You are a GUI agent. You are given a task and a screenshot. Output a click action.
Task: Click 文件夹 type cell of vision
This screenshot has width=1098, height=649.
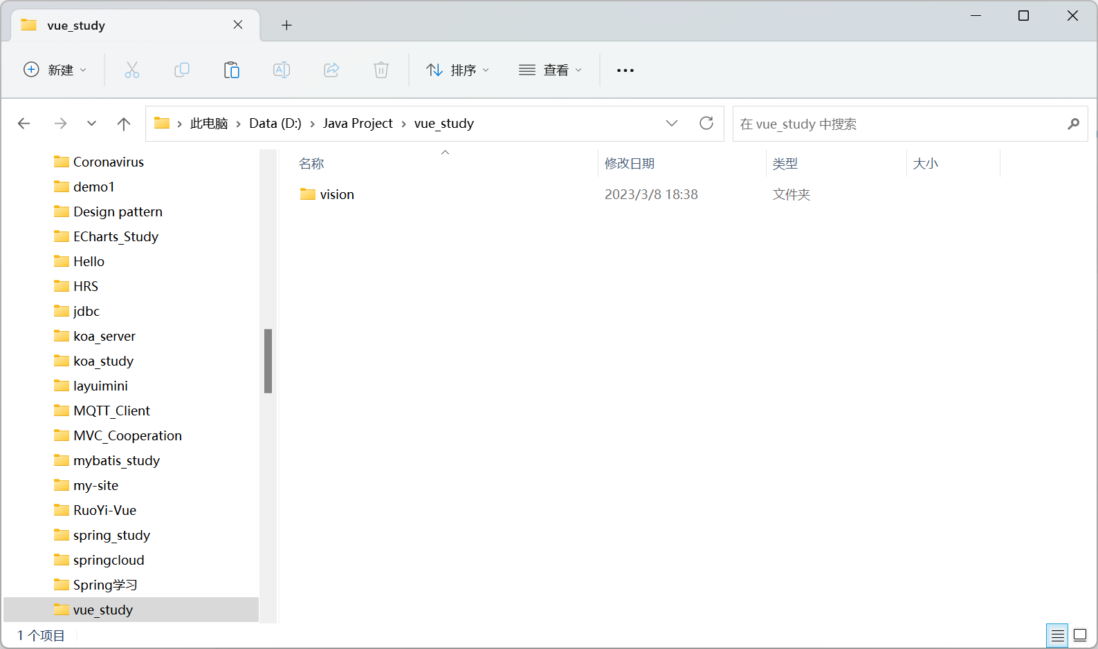point(792,194)
